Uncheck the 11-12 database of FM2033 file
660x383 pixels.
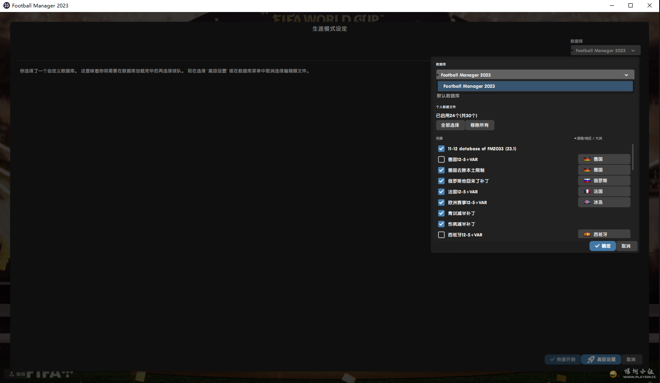pos(441,149)
